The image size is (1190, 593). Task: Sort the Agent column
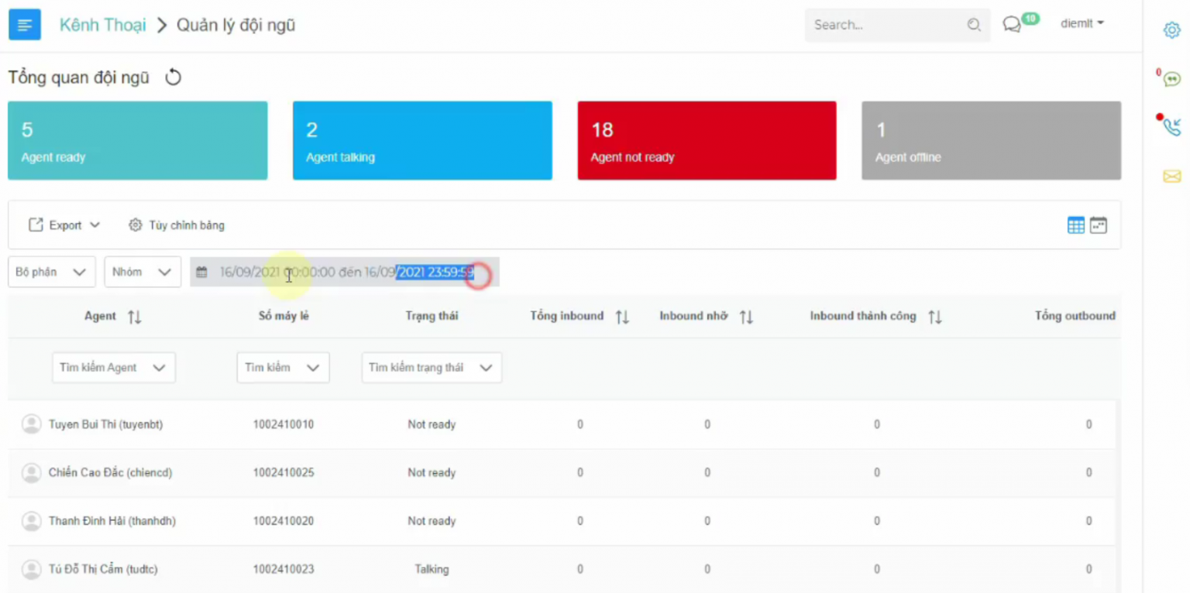tap(135, 317)
